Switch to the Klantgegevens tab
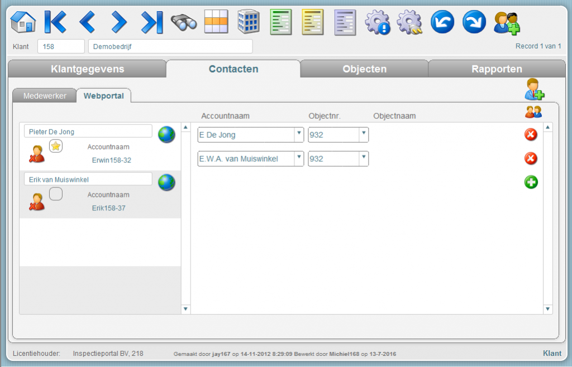The image size is (572, 367). [87, 69]
